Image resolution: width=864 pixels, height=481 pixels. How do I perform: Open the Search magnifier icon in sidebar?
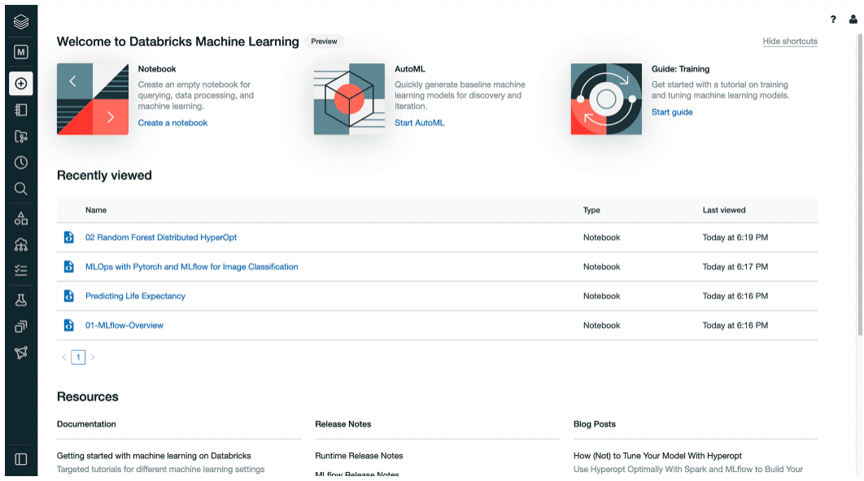click(x=21, y=188)
